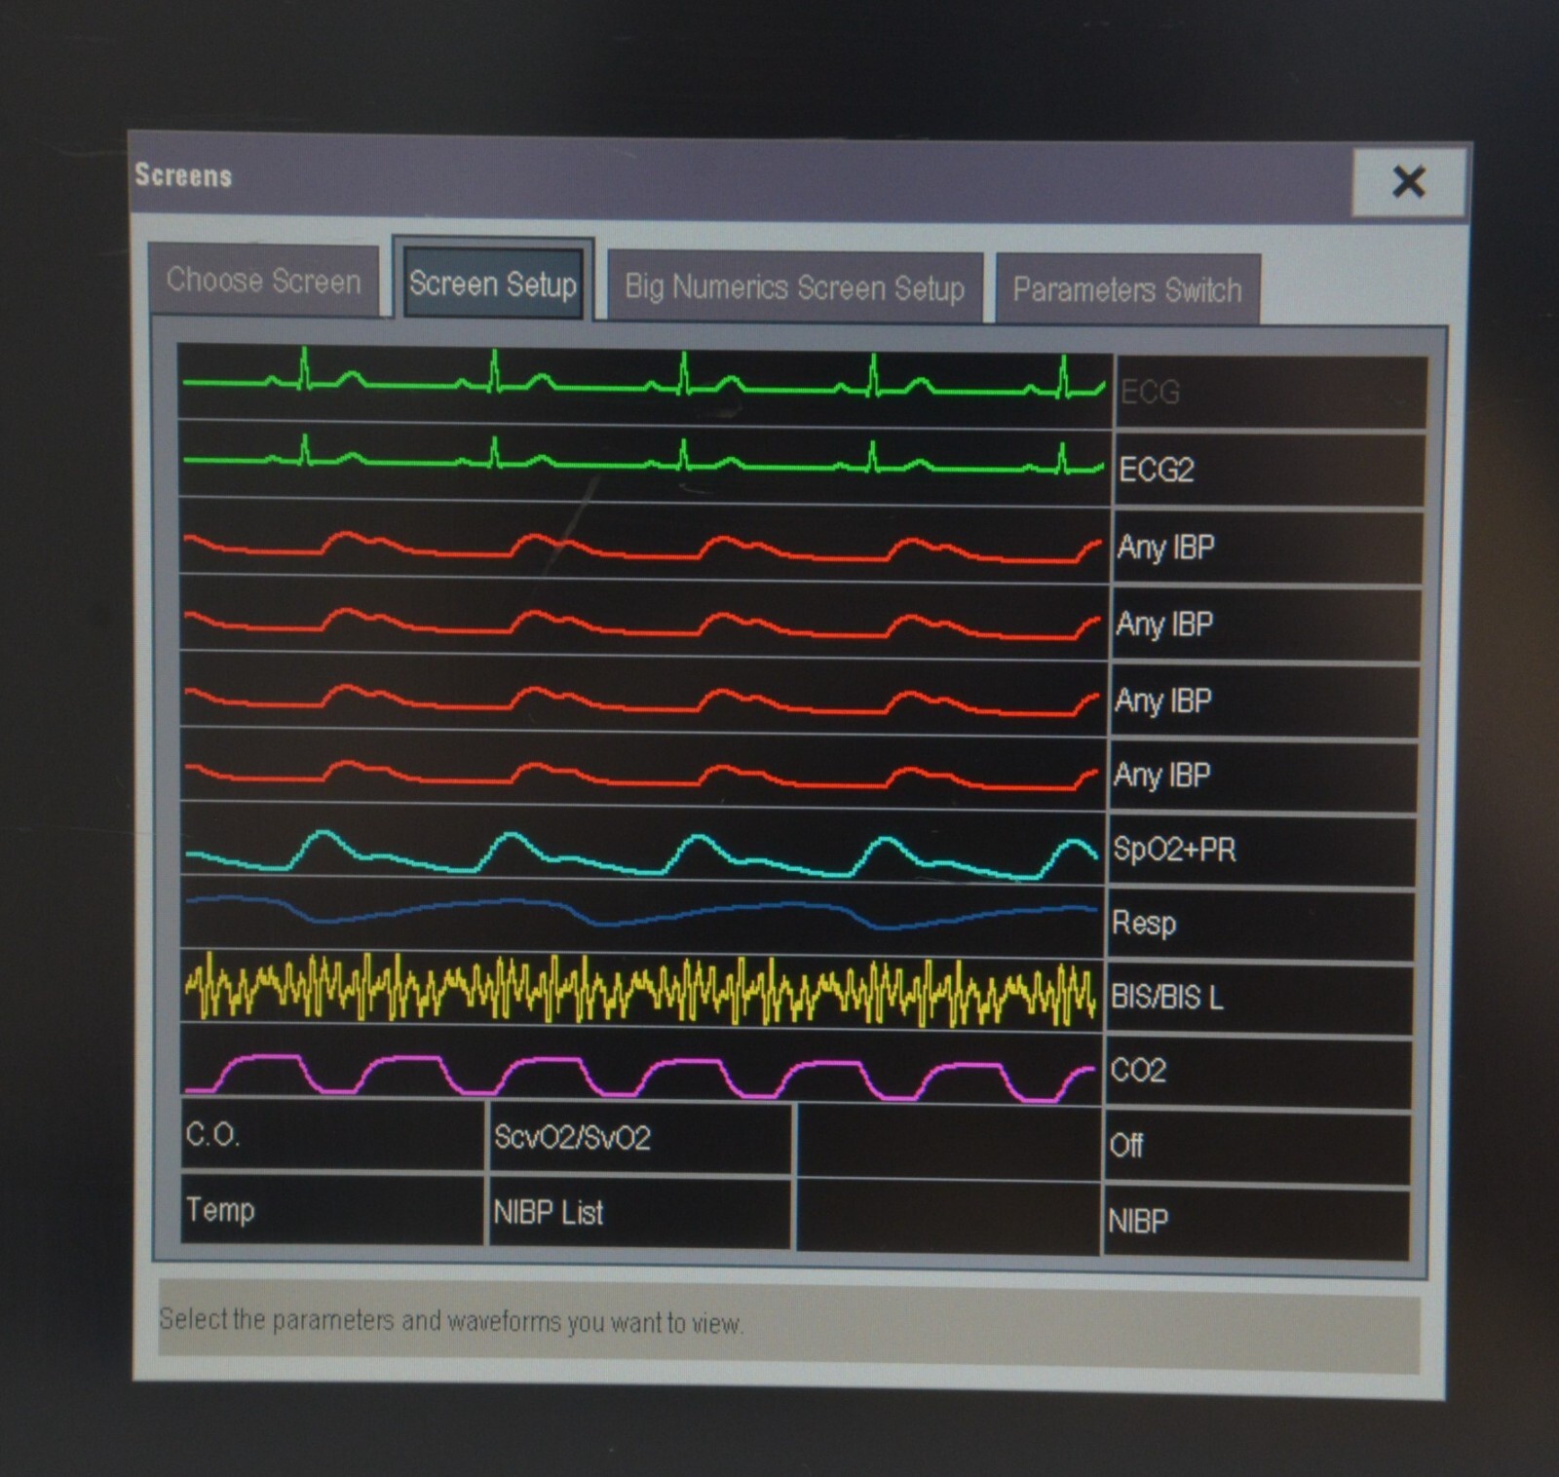Select the NIBP parameter field
The height and width of the screenshot is (1477, 1559).
point(1255,1222)
